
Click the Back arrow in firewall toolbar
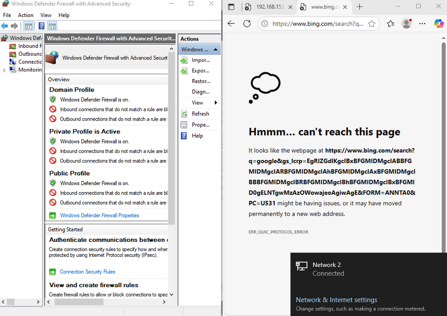[4, 26]
